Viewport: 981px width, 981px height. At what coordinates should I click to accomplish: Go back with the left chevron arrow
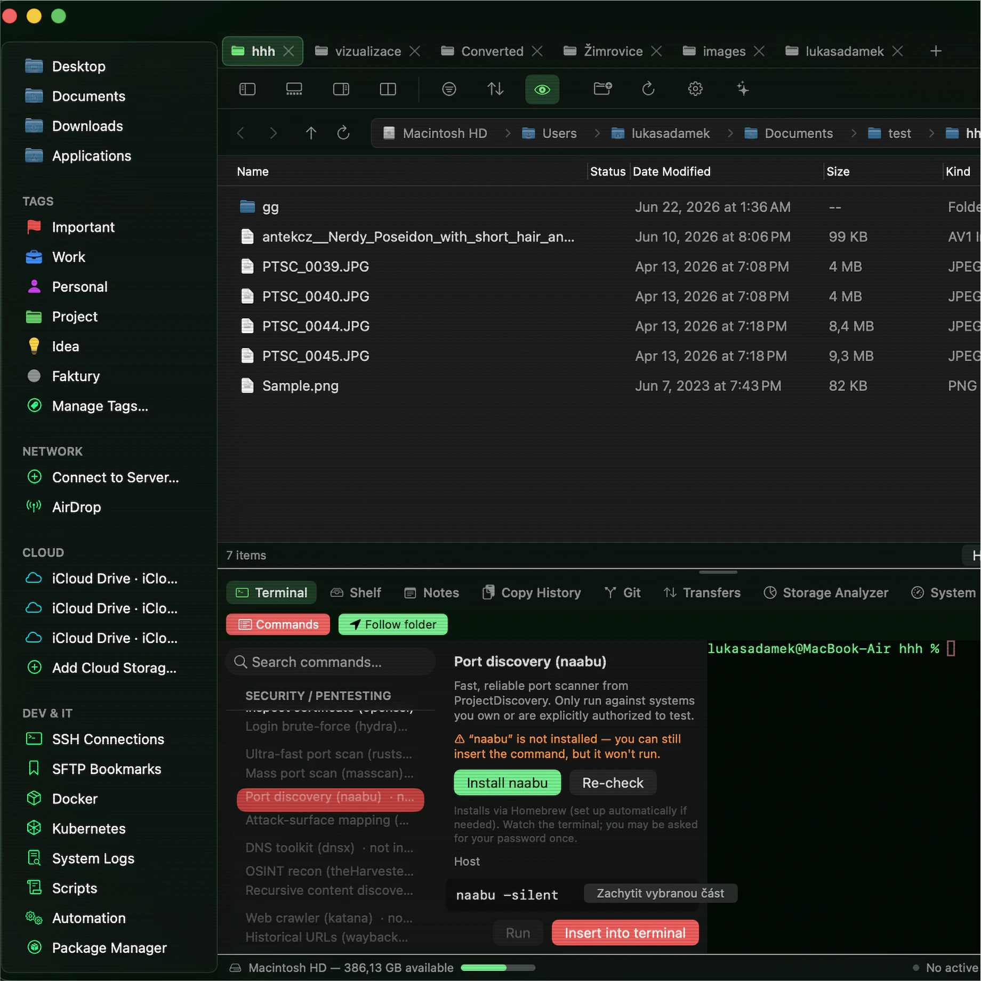coord(241,133)
